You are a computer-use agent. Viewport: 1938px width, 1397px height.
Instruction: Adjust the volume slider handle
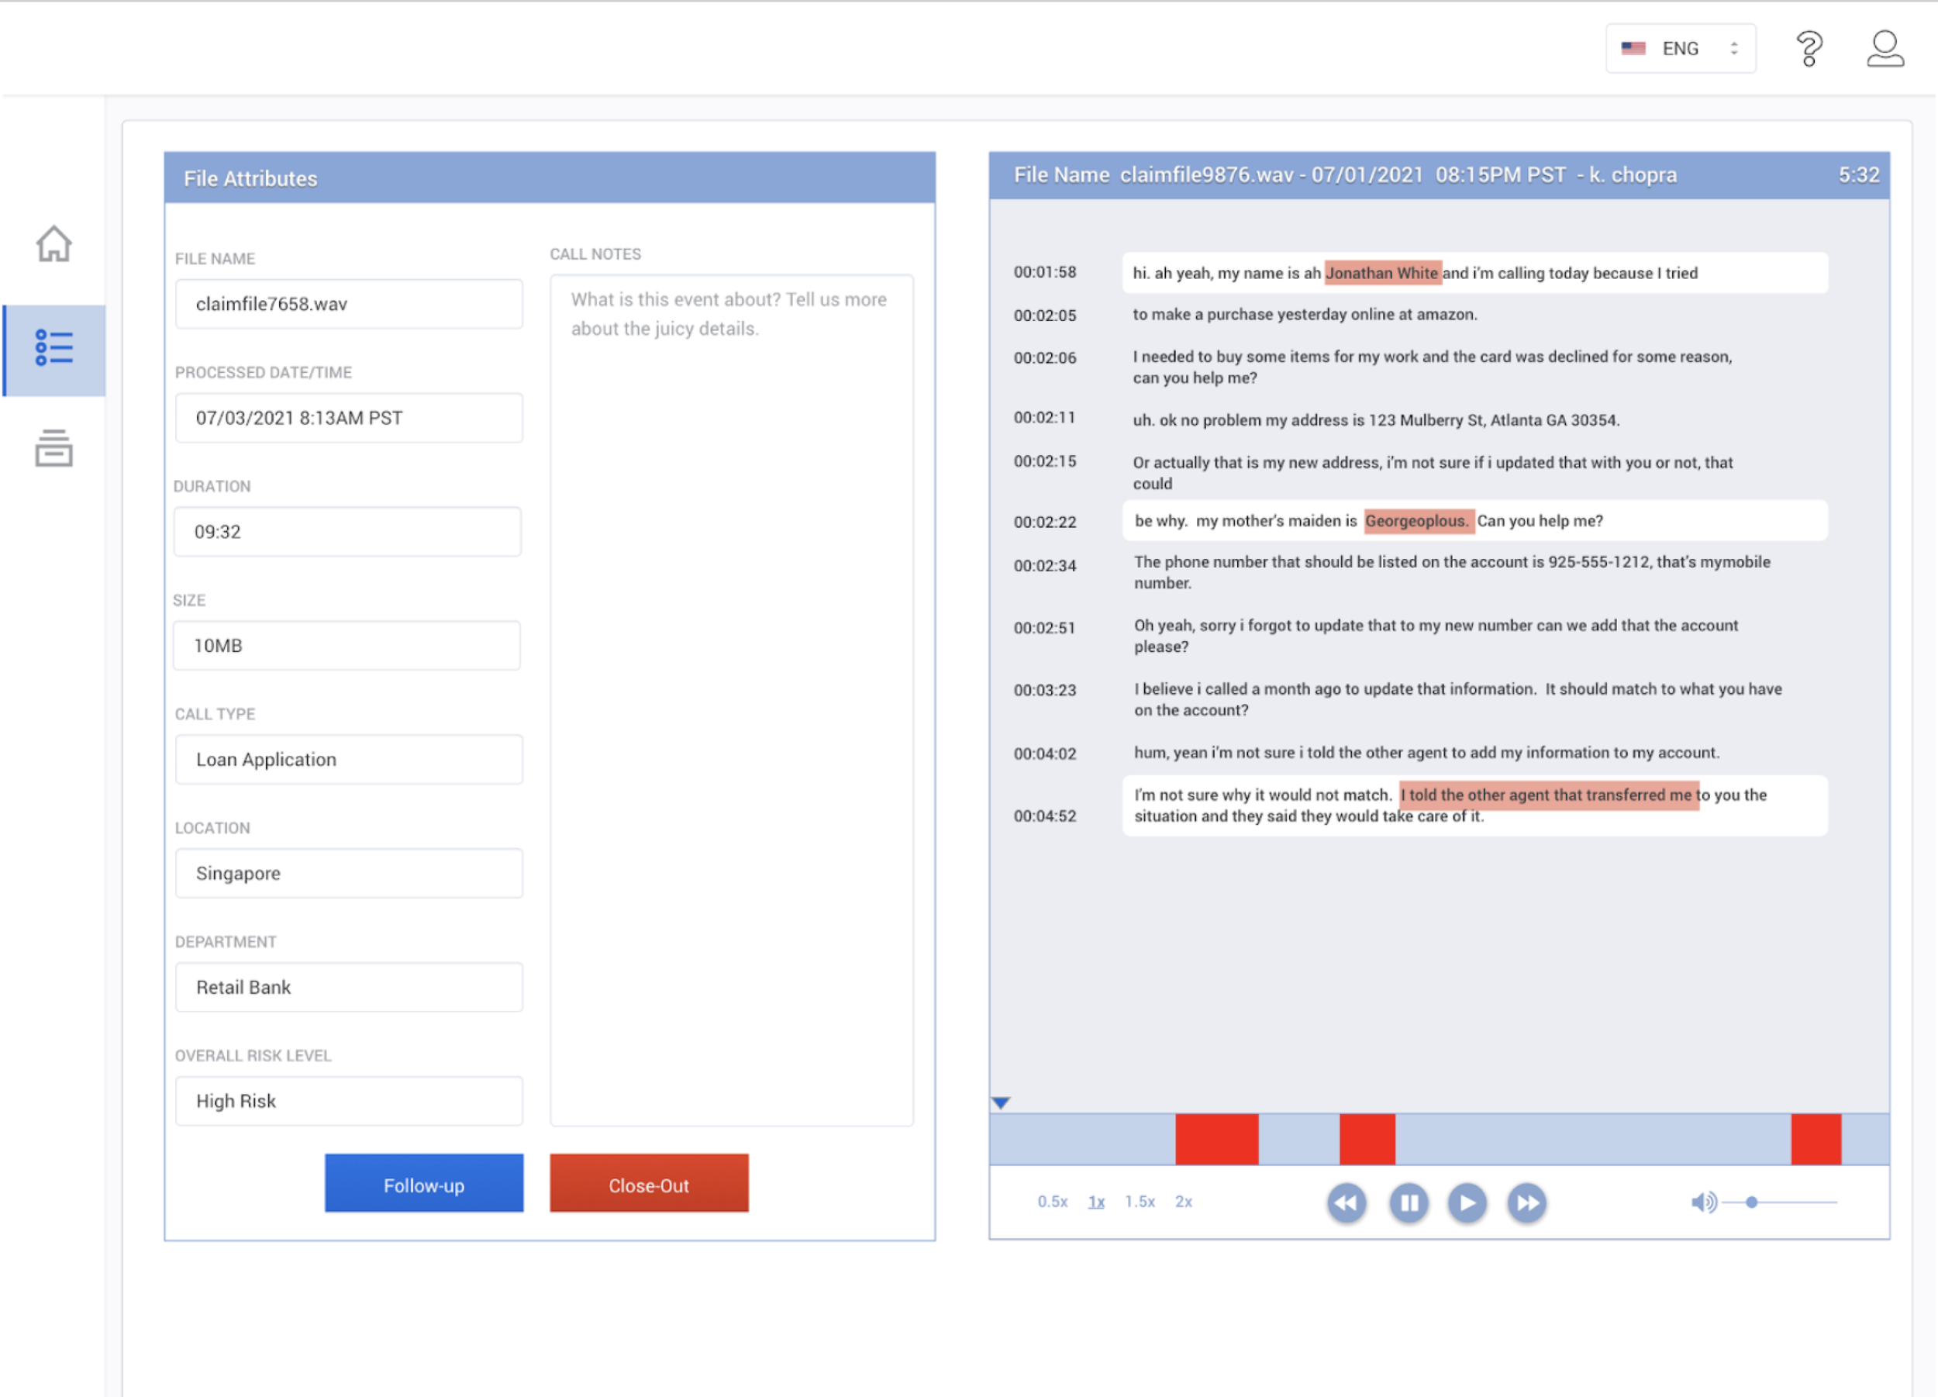pyautogui.click(x=1752, y=1202)
